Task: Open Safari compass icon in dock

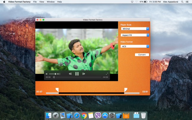Action: tap(77, 116)
